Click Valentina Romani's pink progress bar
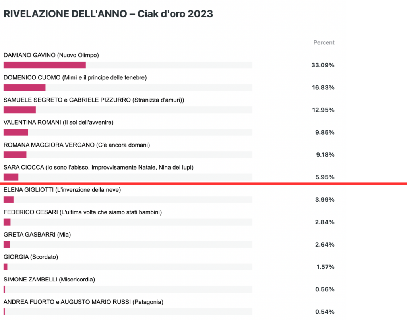The width and height of the screenshot is (407, 320). click(x=16, y=132)
